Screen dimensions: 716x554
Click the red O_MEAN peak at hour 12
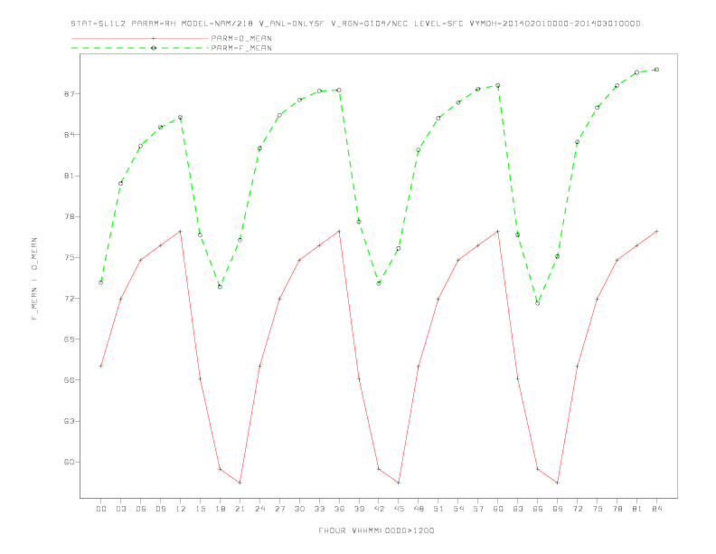[x=181, y=232]
